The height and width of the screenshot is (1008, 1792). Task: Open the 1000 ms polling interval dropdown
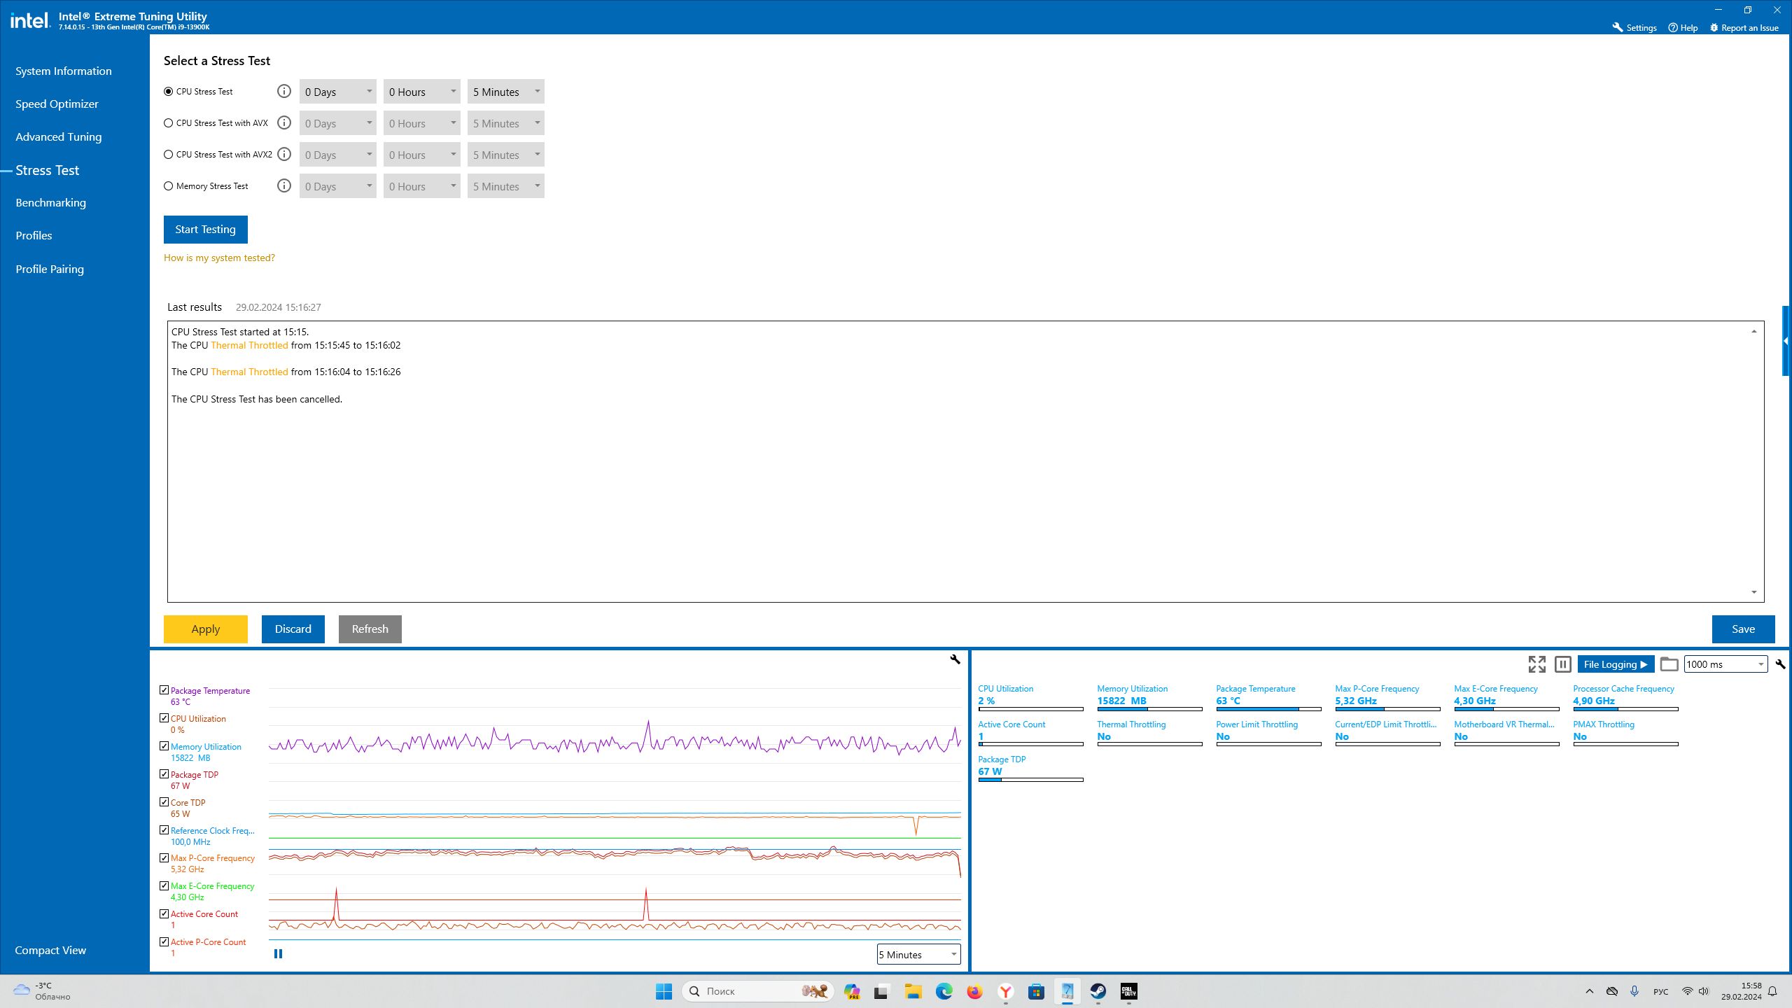tap(1725, 664)
